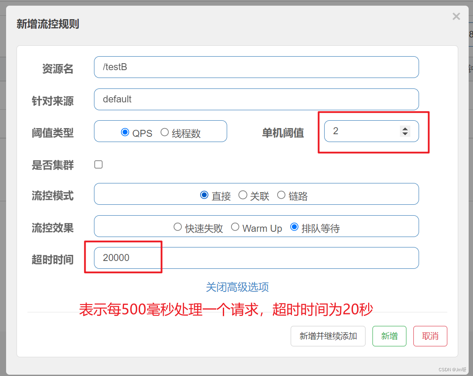Click the green 新增 button
This screenshot has height=376, width=473.
coord(389,336)
